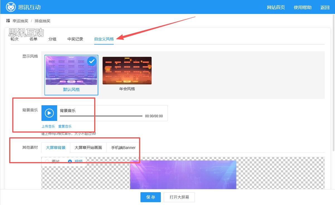Image resolution: width=335 pixels, height=205 pixels.
Task: Select the 大屏幕开始画面 tab
Action: pos(88,148)
